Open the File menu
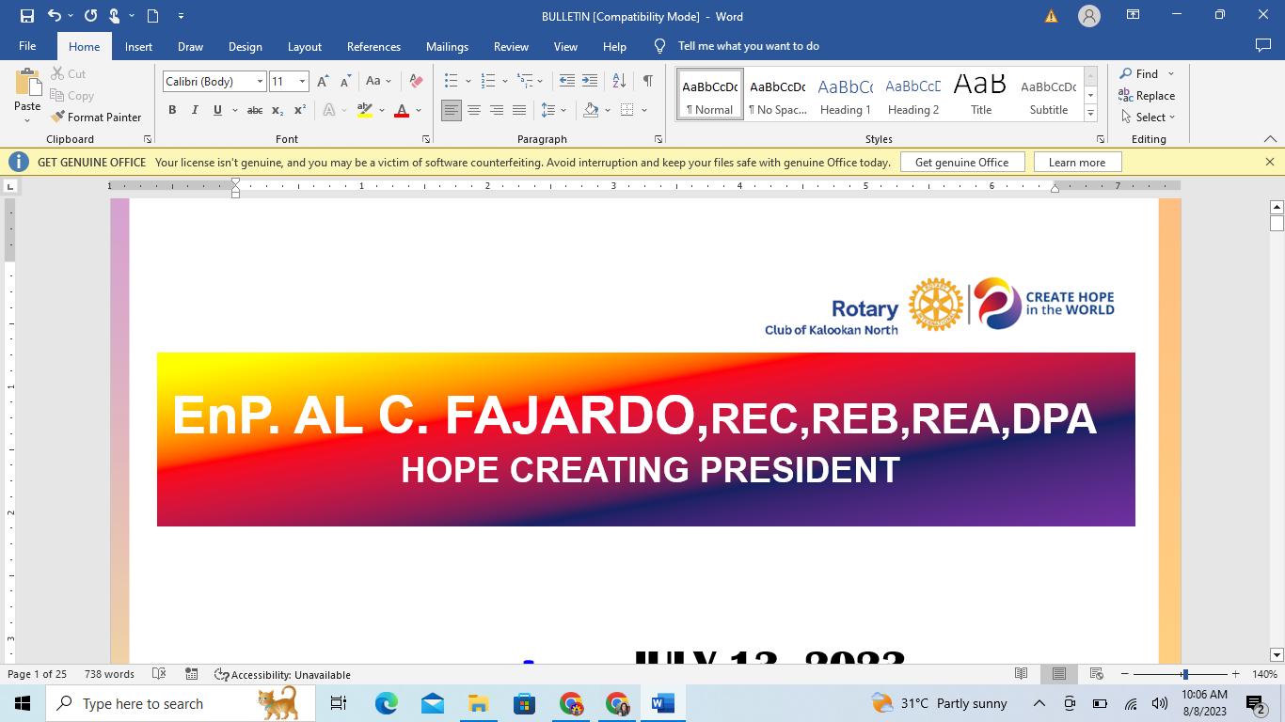 (27, 46)
